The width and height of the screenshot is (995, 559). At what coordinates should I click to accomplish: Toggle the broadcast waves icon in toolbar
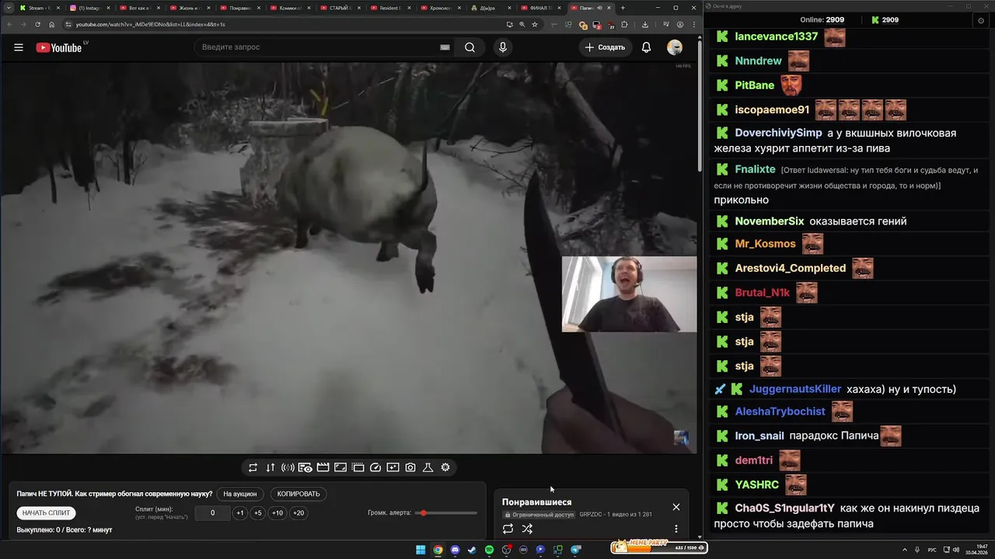(x=288, y=467)
